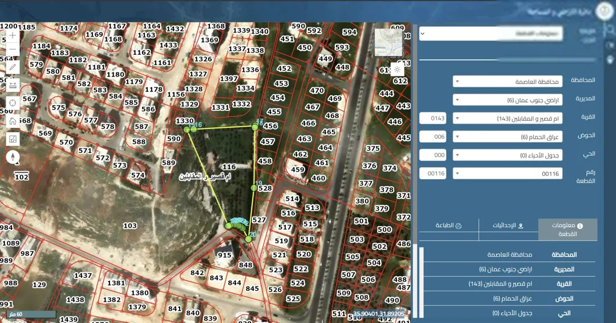Click the parcel code 00116 input field
616x323 pixels.
433,173
